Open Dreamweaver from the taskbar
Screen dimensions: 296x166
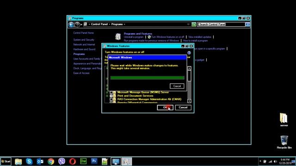tap(83, 161)
